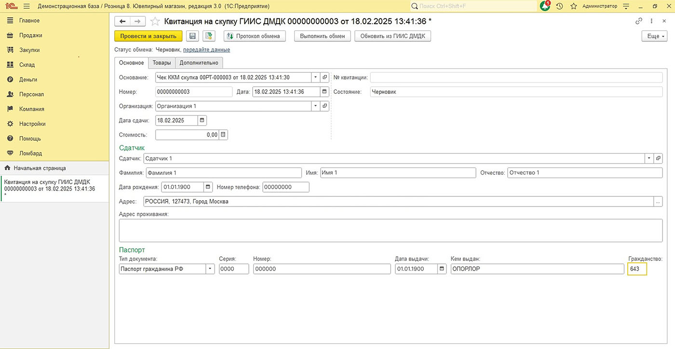This screenshot has height=349, width=675.
Task: Close the document form with X
Action: 664,21
